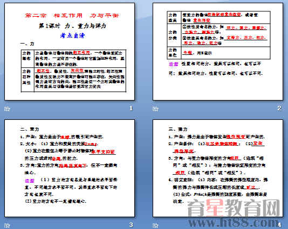Select the slide 3 thumbnail about 重力
288x229 pixels.
[70, 168]
